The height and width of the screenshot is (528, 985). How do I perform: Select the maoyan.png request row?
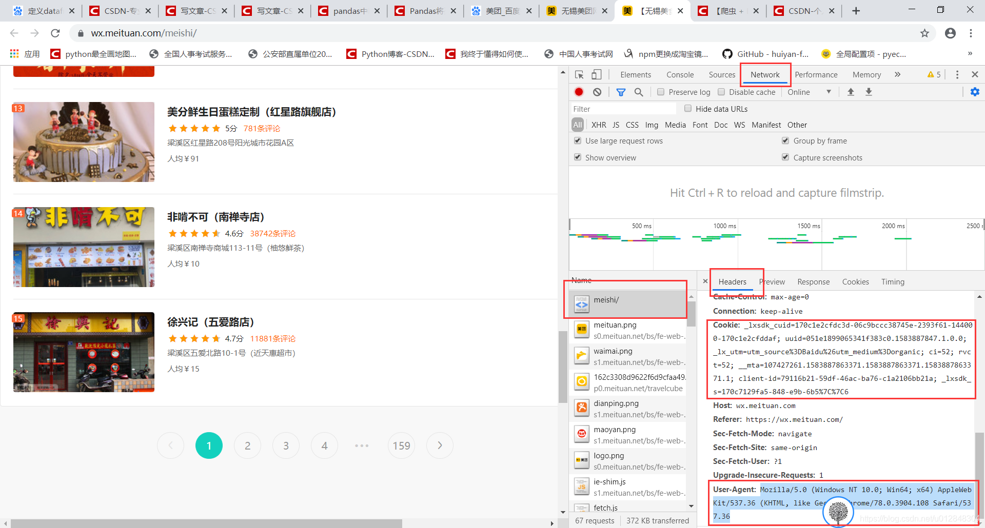point(628,435)
